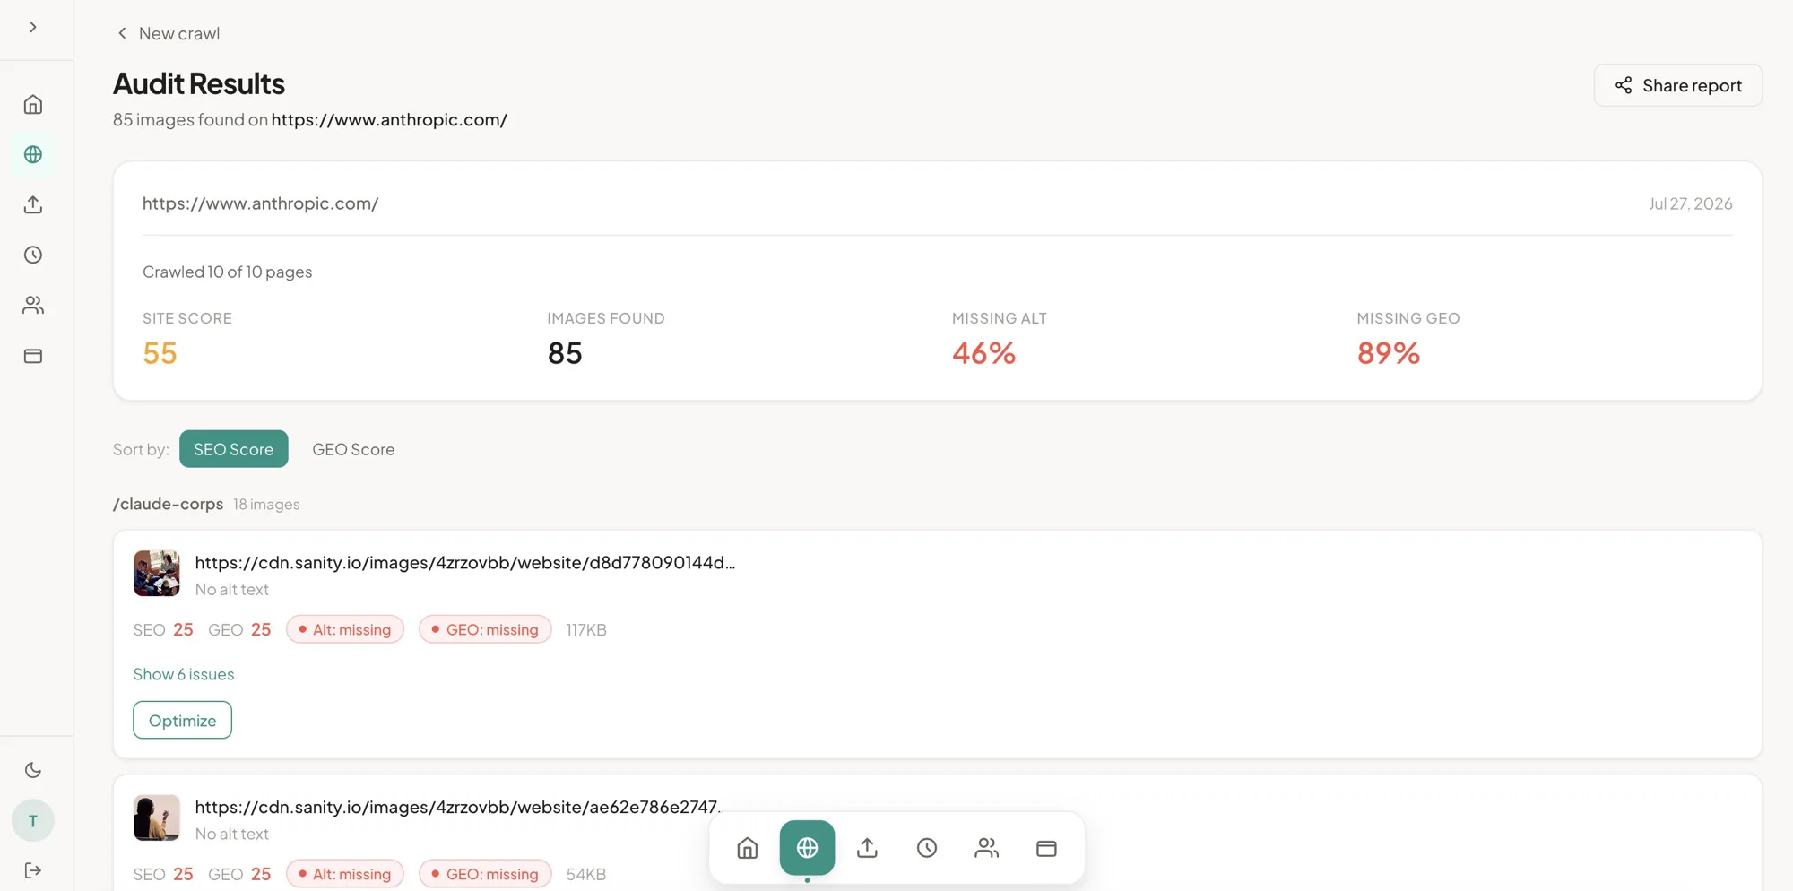Screen dimensions: 1793x891
Task: Click the Optimize button
Action: (182, 720)
